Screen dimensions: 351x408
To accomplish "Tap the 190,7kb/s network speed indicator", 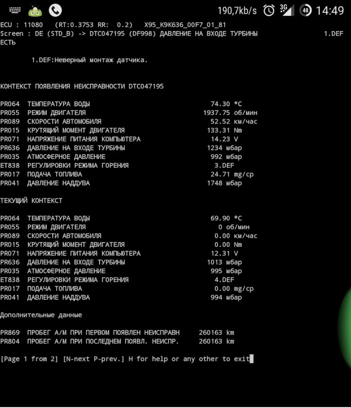I will (237, 11).
